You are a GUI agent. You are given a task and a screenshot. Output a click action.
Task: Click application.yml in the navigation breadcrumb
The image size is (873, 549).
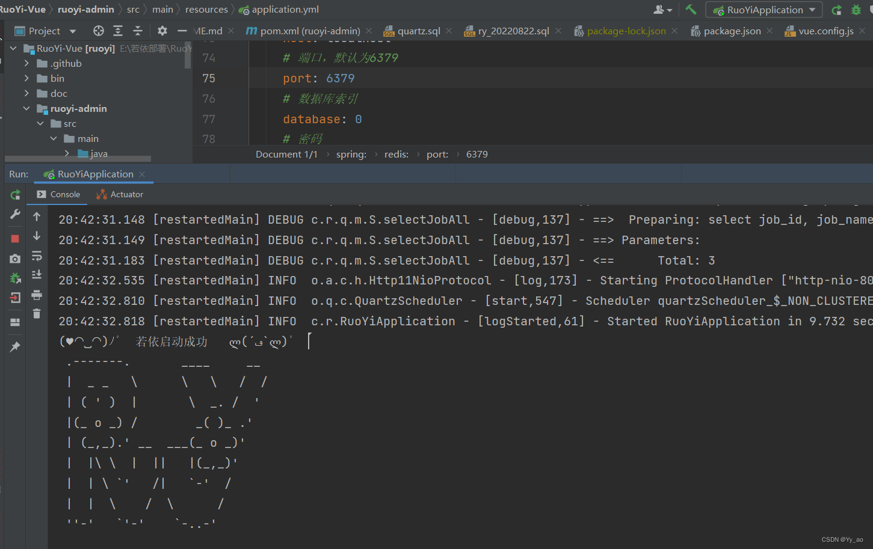click(x=279, y=10)
